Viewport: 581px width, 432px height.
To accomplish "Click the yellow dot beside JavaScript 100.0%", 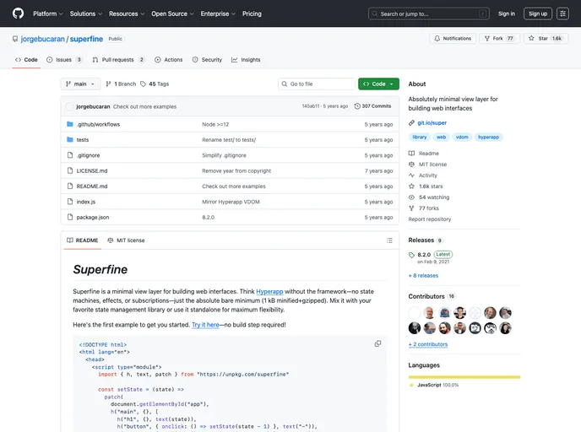I will pyautogui.click(x=411, y=385).
